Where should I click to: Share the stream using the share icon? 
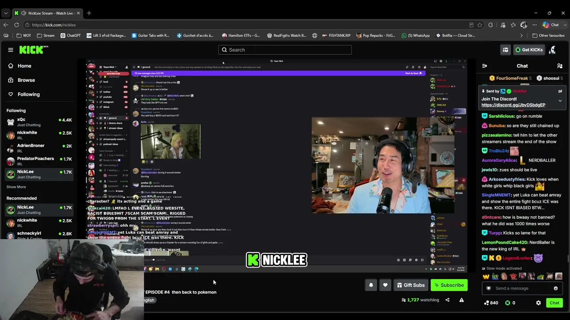click(447, 300)
